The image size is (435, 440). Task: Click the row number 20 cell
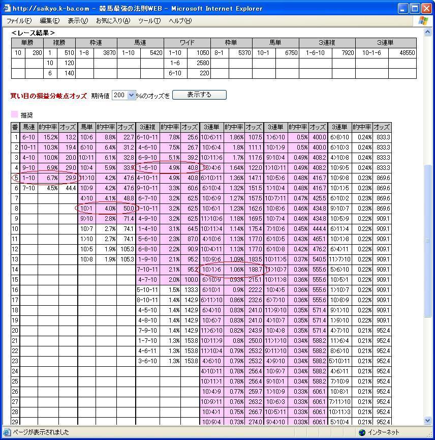coord(15,331)
